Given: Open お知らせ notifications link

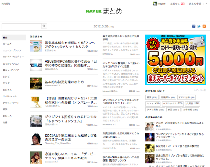Looking at the screenshot, I should 175,4.
